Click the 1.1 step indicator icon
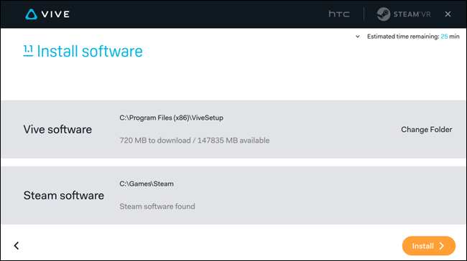This screenshot has height=261, width=467. coord(28,51)
